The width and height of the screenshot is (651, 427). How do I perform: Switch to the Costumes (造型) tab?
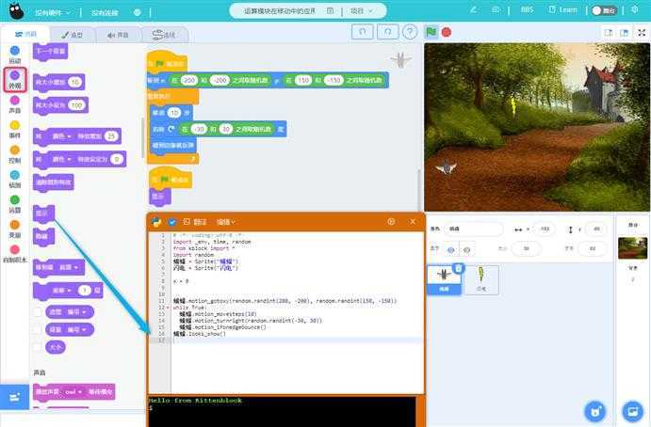click(73, 35)
